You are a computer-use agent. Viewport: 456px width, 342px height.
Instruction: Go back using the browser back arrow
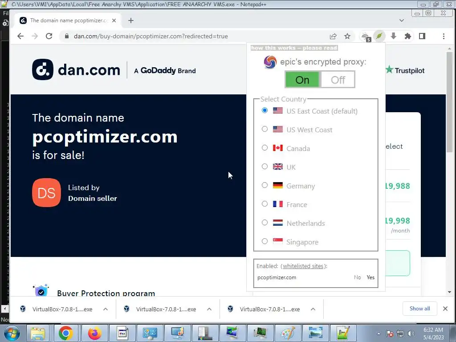click(x=20, y=36)
